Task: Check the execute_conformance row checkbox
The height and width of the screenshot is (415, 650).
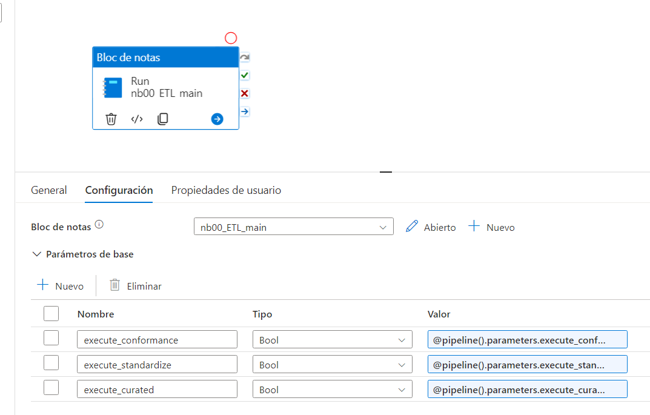Action: (51, 339)
